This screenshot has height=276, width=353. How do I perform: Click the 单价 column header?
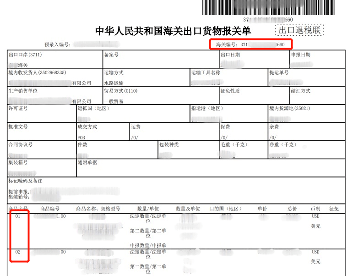pos(262,209)
